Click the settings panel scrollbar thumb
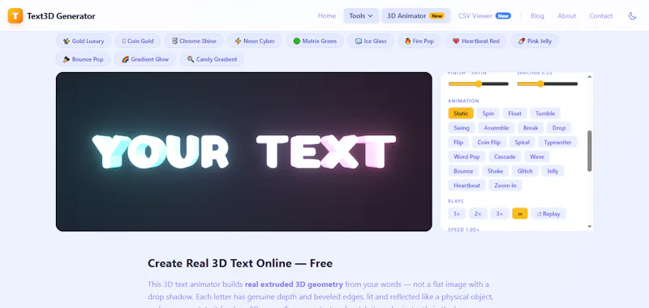 pyautogui.click(x=590, y=152)
